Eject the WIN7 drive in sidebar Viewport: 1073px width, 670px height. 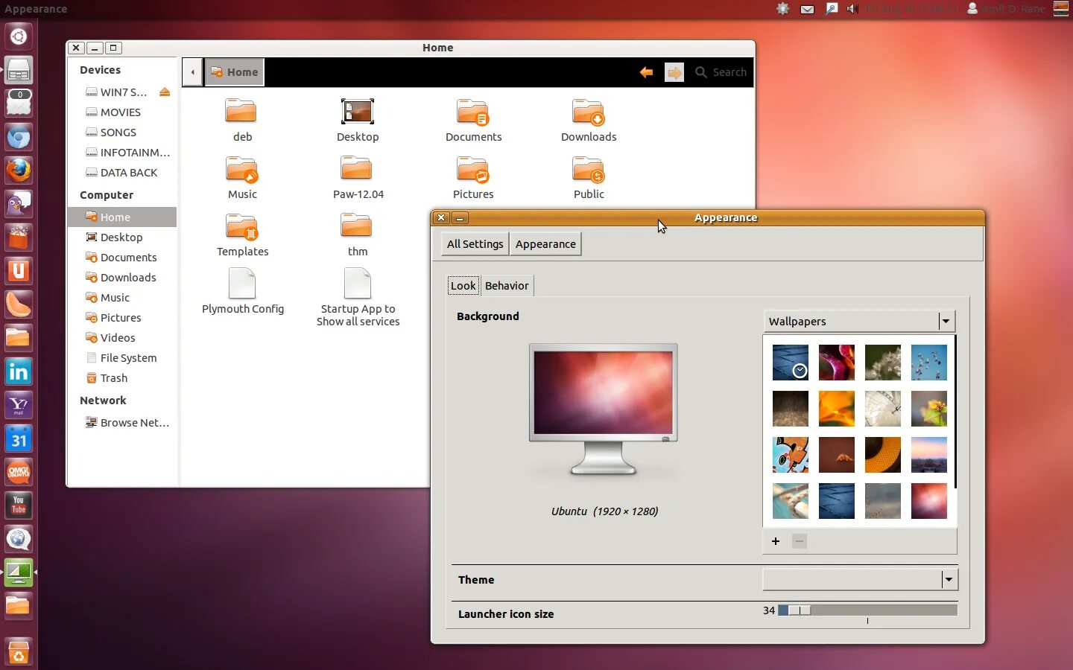165,92
